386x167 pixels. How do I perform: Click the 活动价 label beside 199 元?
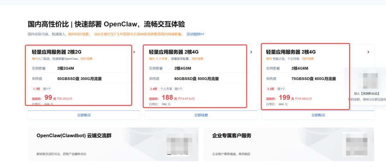coord(272,99)
